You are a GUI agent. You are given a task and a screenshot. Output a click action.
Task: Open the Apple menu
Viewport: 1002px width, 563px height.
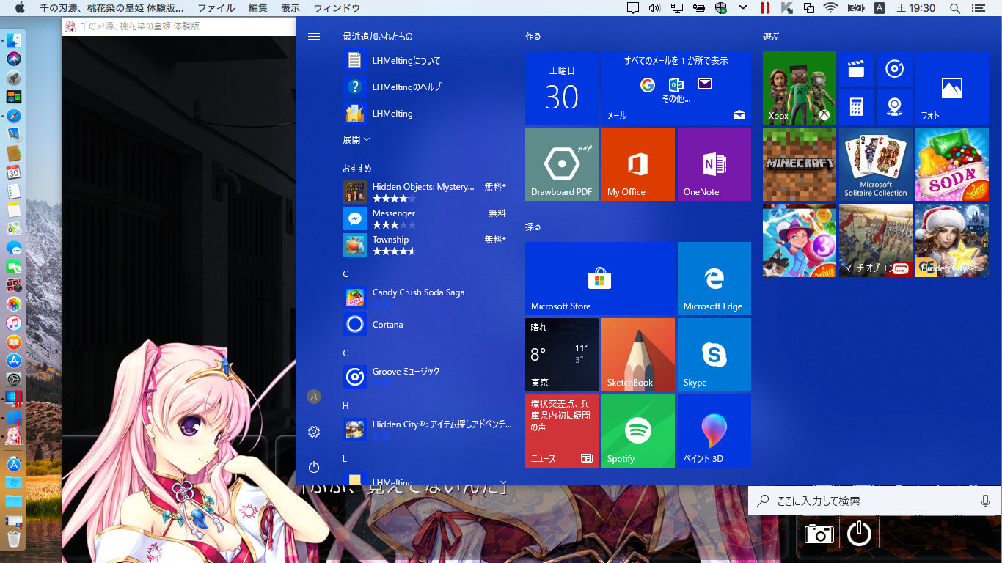(x=20, y=8)
